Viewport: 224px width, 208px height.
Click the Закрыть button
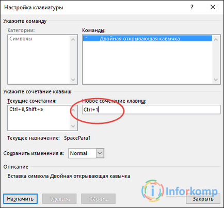[203, 199]
